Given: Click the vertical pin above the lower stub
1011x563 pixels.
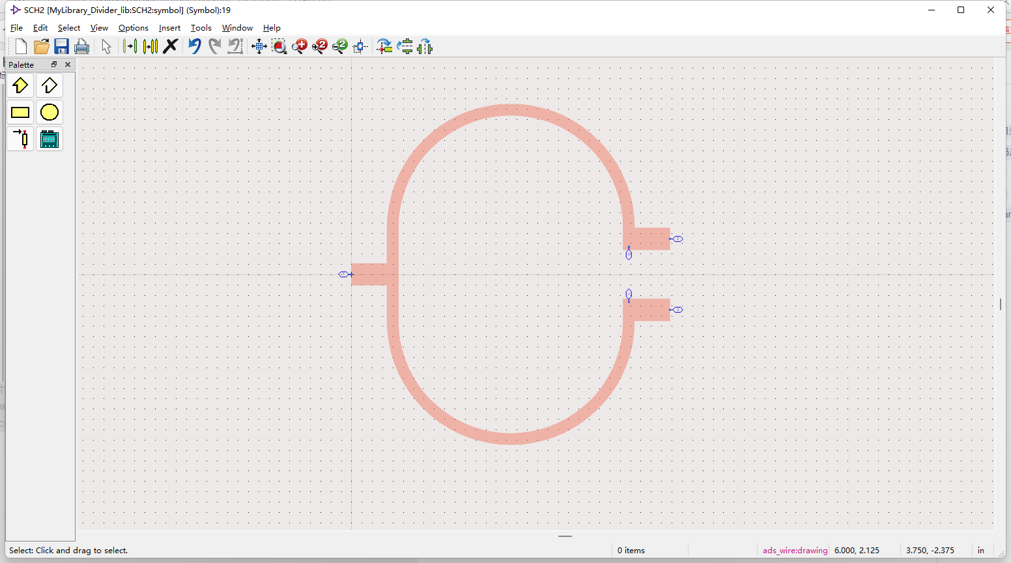Looking at the screenshot, I should click(629, 295).
